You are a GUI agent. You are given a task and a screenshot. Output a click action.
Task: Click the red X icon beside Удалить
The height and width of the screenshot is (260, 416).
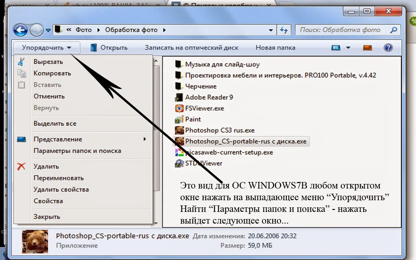tap(21, 167)
